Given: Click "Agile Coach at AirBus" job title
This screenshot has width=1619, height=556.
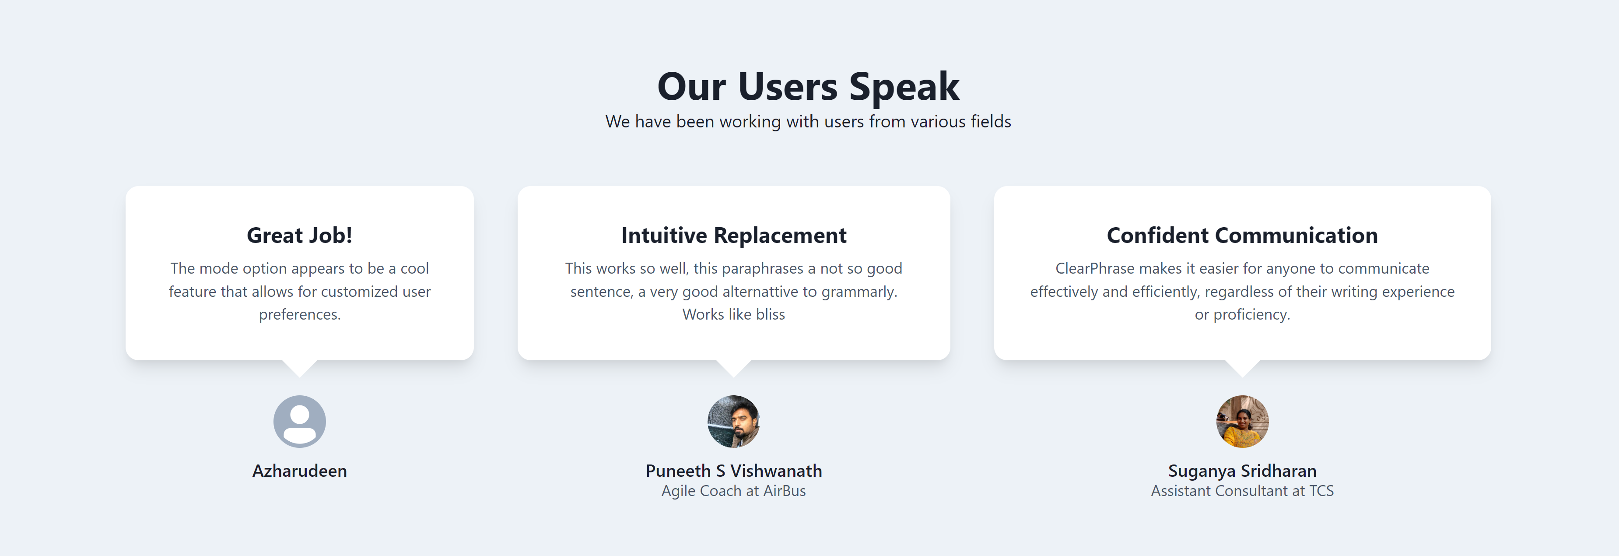Looking at the screenshot, I should [733, 491].
